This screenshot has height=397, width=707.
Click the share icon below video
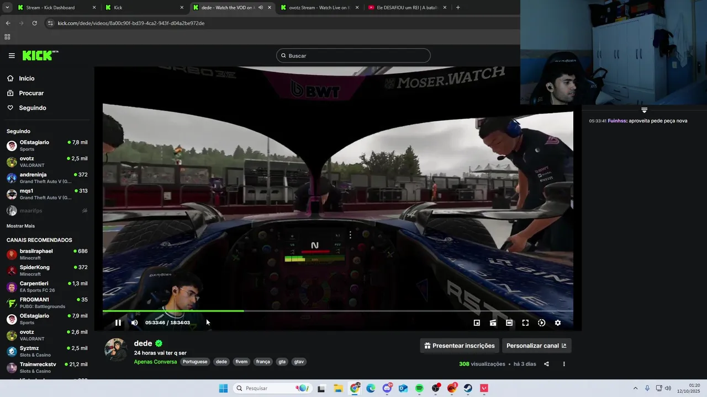[x=546, y=364]
